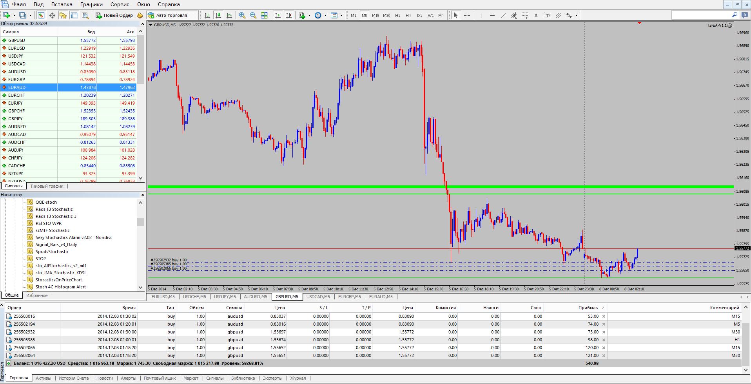Select the Crosshair tool
This screenshot has height=384, width=751.
(x=467, y=15)
